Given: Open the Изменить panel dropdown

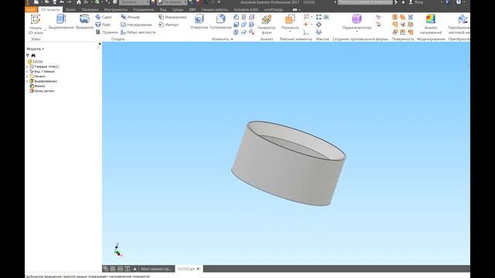Looking at the screenshot, I should click(x=222, y=39).
